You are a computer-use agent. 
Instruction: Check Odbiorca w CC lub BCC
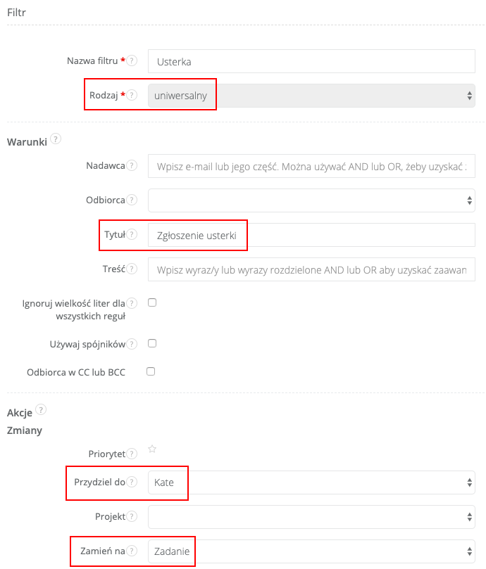coord(151,371)
